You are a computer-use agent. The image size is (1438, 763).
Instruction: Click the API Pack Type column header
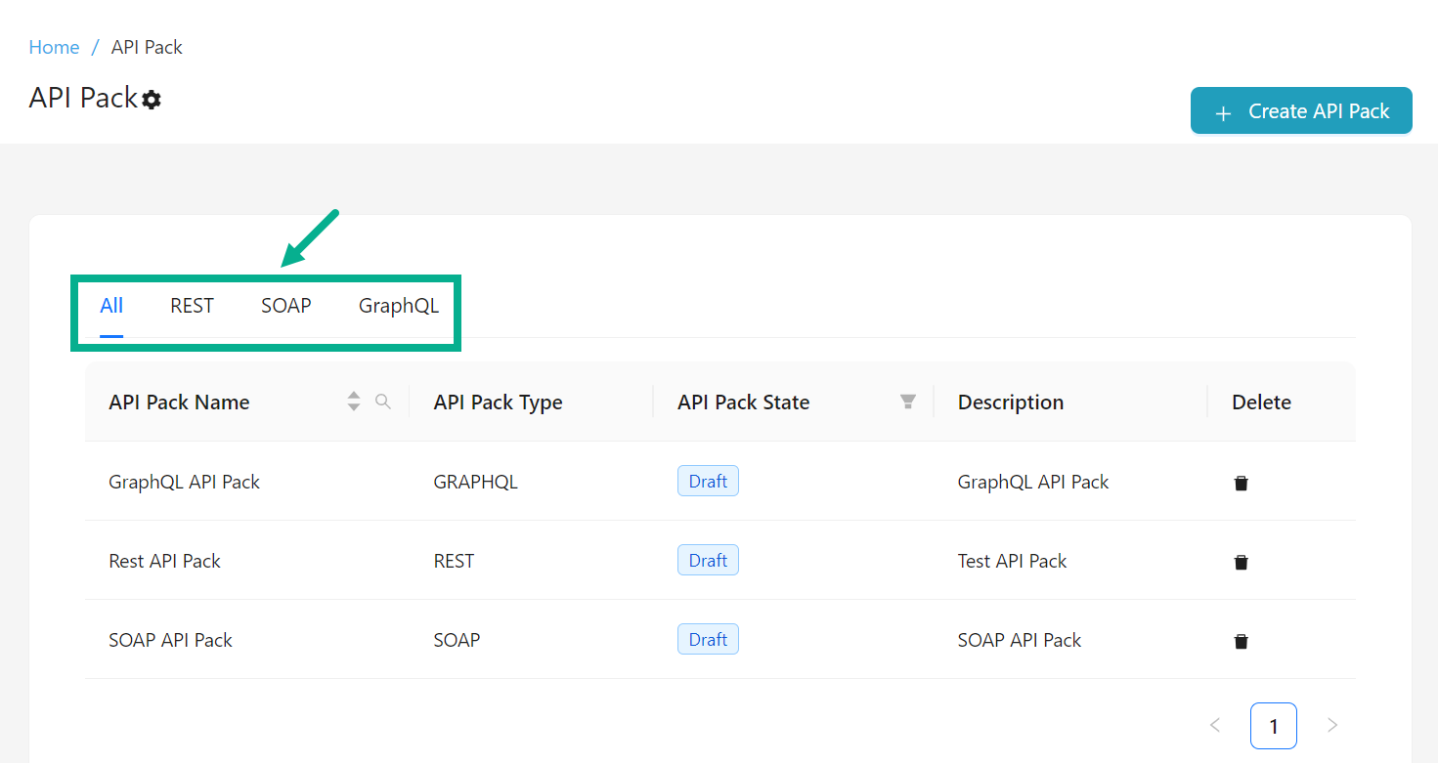tap(498, 403)
